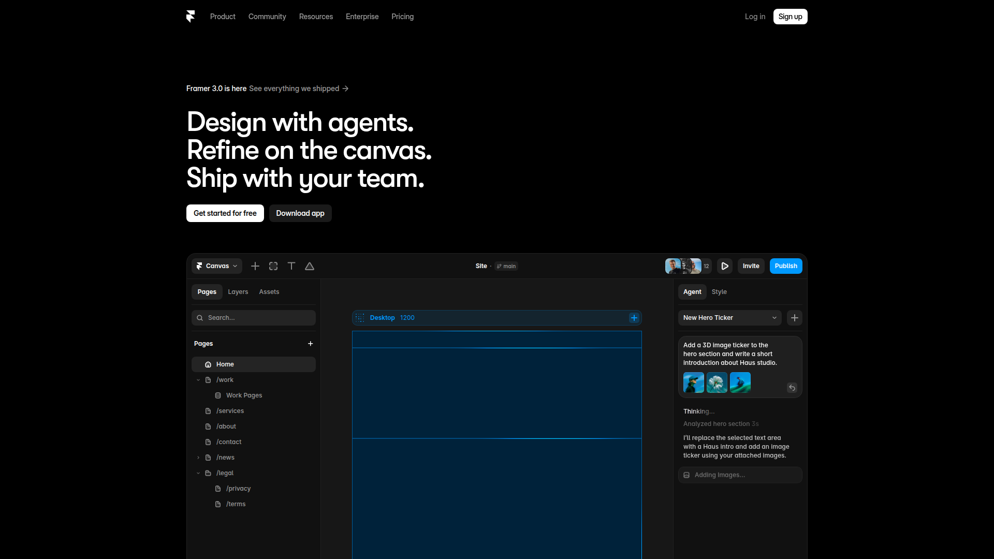Click the Sign up button
This screenshot has width=994, height=559.
(790, 17)
